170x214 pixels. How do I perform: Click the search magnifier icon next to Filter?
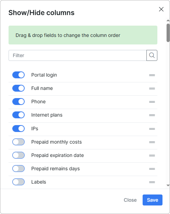click(152, 55)
